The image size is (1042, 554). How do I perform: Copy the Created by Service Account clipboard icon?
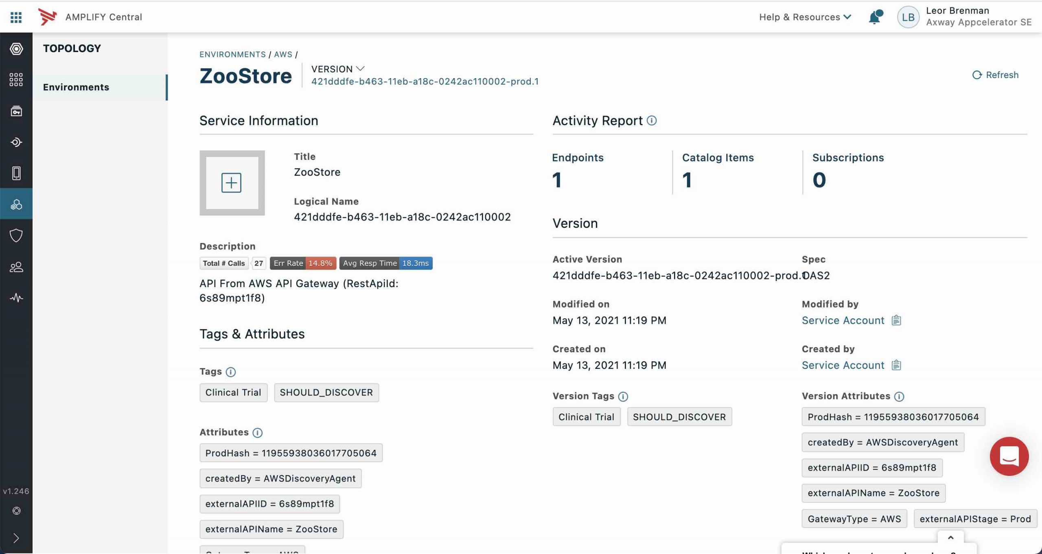point(896,365)
